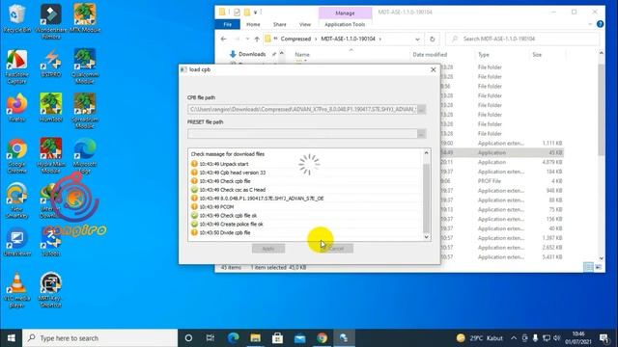Click the taskbar search box
618x347 pixels.
click(100, 338)
